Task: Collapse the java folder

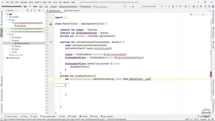Action: [x=7, y=20]
